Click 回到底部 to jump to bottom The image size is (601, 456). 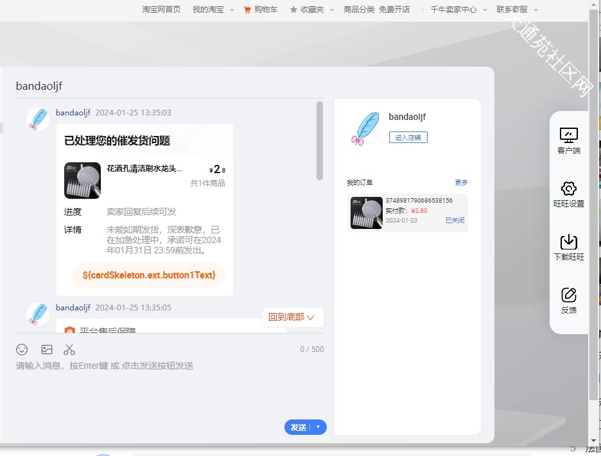(292, 317)
